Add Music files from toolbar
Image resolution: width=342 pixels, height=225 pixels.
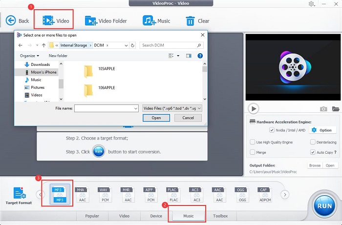[156, 20]
